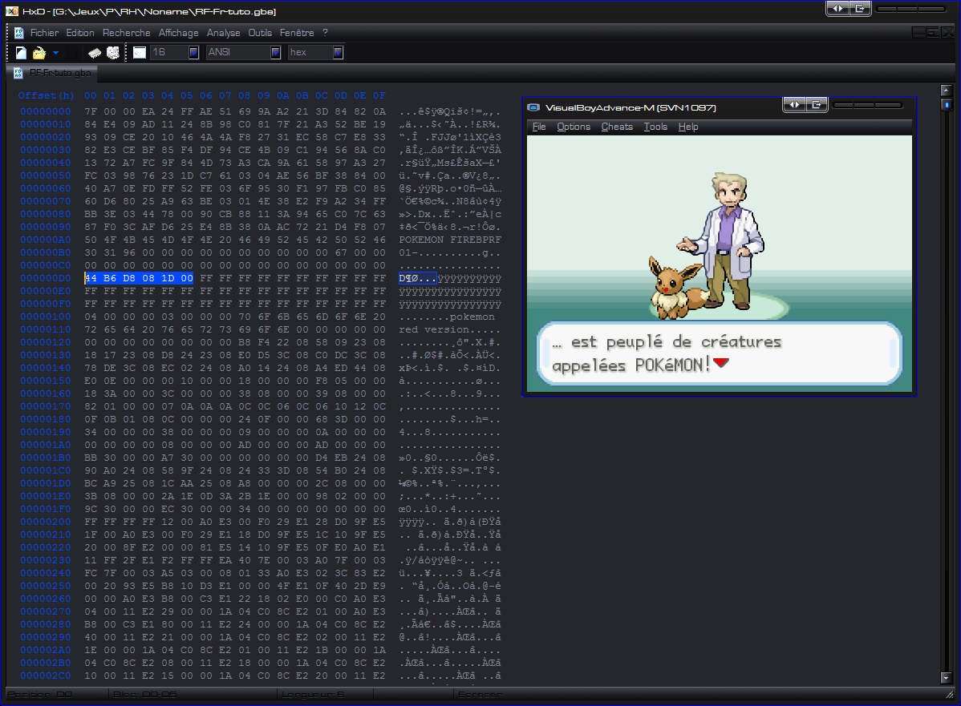
Task: Open the Analyse menu
Action: coord(223,33)
